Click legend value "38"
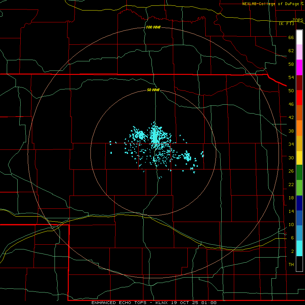The height and width of the screenshot is (305, 305). point(291,131)
